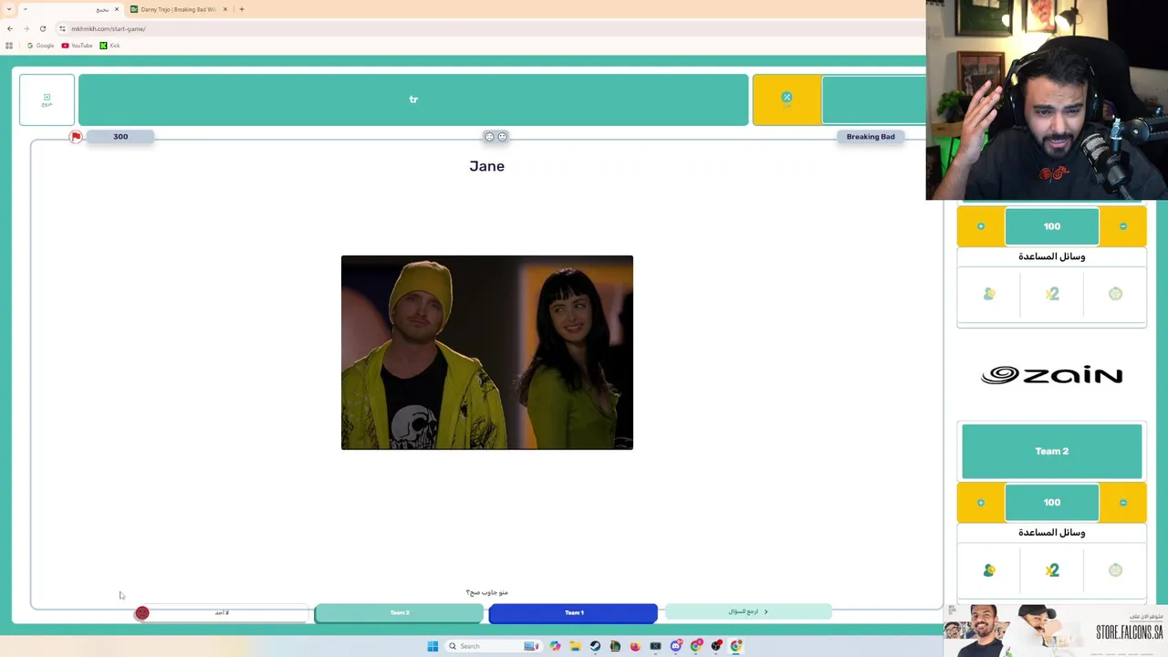Open the Windows Start menu
The height and width of the screenshot is (657, 1168).
[x=433, y=646]
